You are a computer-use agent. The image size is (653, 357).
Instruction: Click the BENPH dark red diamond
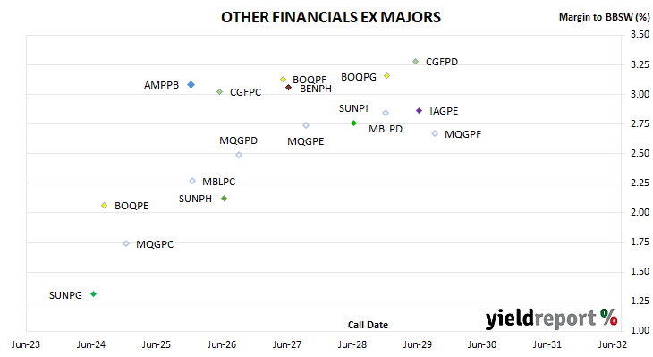pyautogui.click(x=289, y=88)
